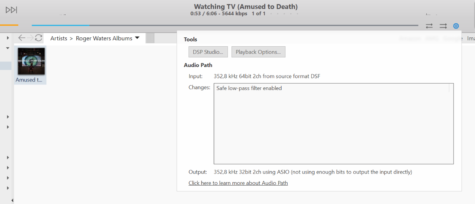Expand the topmost tree item arrow
This screenshot has width=475, height=204.
coord(8,38)
